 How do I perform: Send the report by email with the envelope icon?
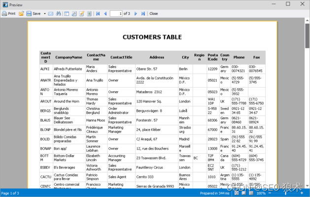click(x=51, y=14)
